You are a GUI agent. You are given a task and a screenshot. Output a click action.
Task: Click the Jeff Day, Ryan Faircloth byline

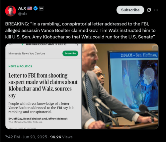click(38, 119)
